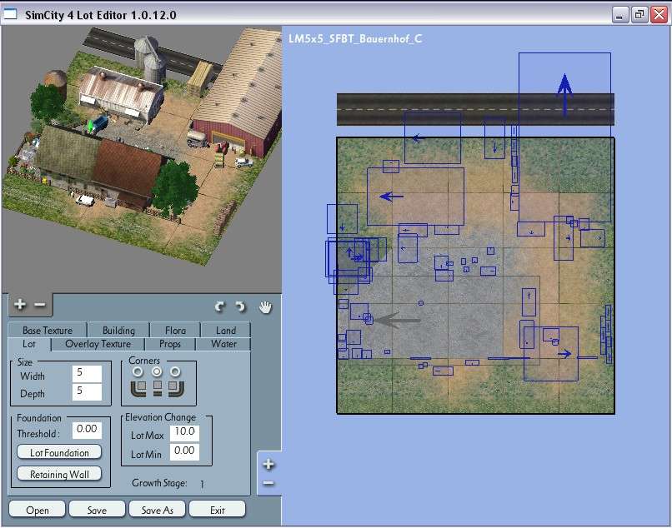The width and height of the screenshot is (672, 528).
Task: Switch to the Base Texture tab
Action: tap(48, 330)
